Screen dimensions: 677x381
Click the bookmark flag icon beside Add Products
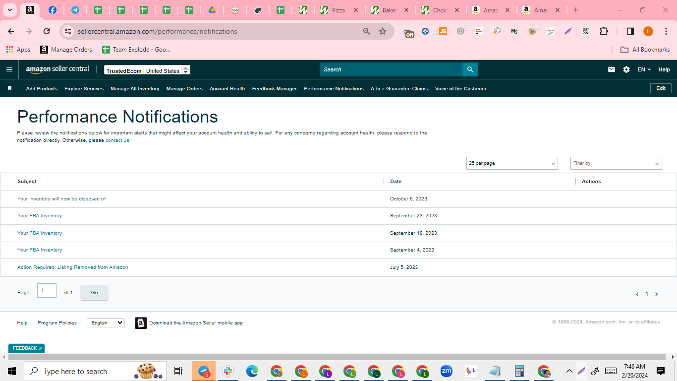click(9, 88)
